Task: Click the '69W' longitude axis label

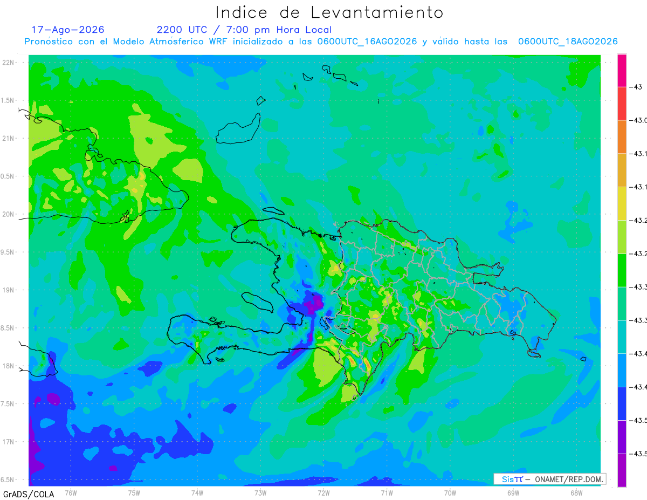Action: [x=513, y=492]
